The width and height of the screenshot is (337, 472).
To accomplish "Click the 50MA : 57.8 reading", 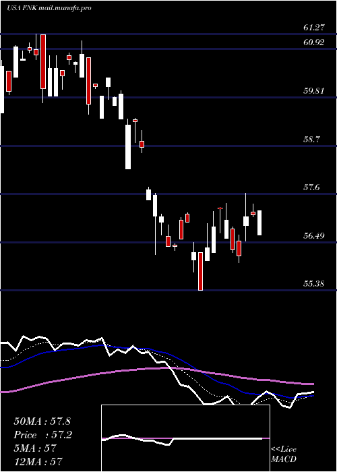I will tap(42, 421).
